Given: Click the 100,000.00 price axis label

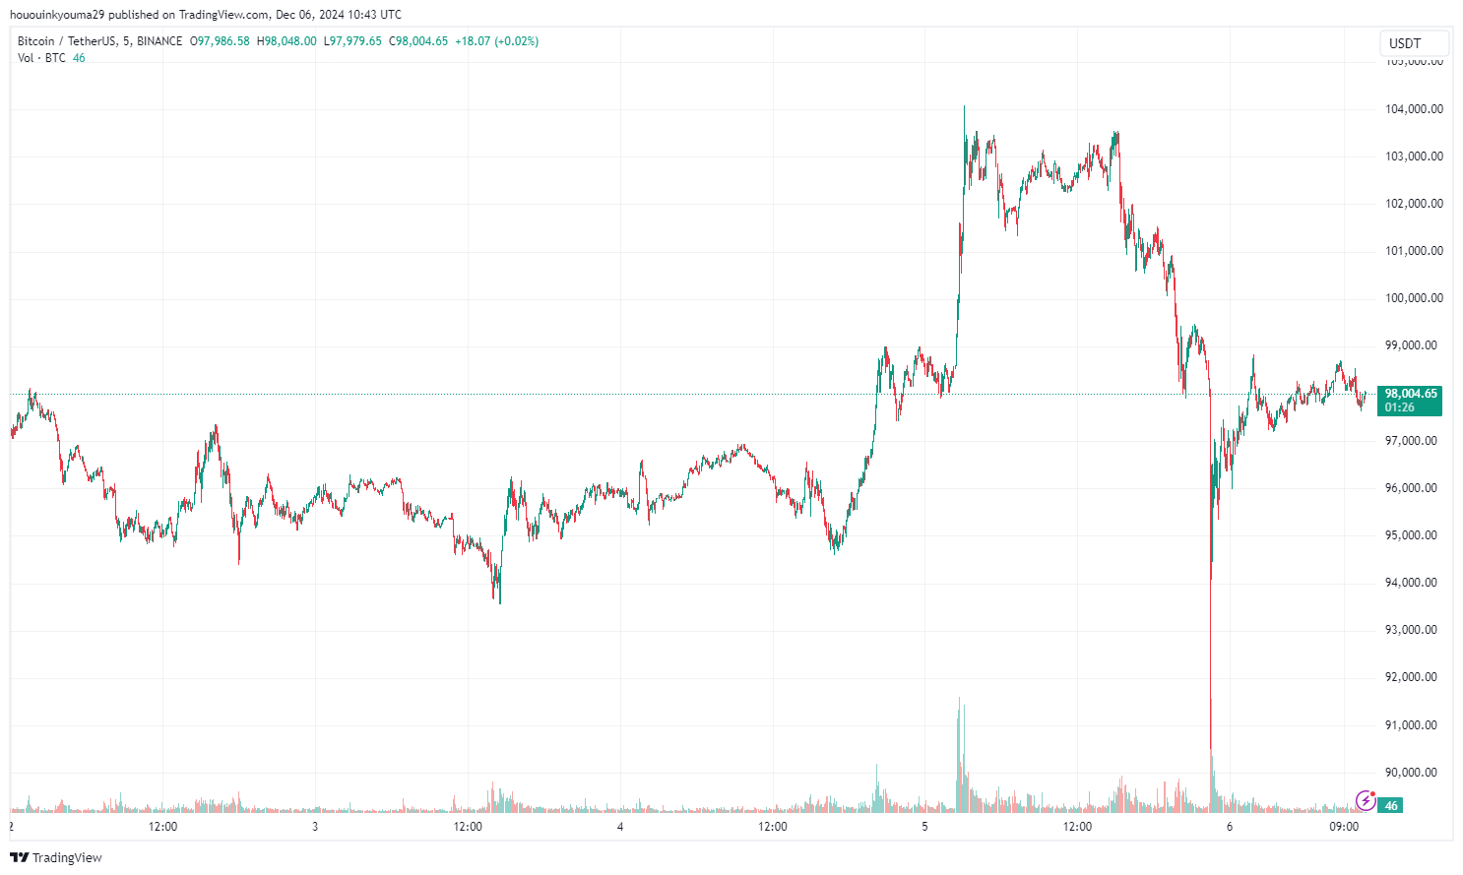Looking at the screenshot, I should click(1414, 298).
